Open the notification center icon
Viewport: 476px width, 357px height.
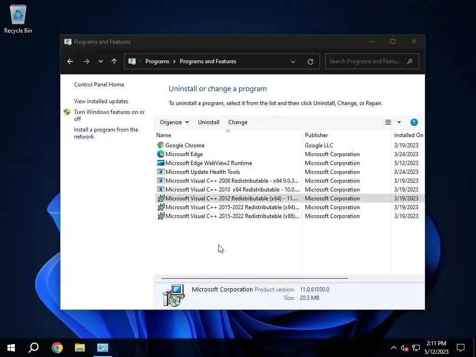(461, 348)
